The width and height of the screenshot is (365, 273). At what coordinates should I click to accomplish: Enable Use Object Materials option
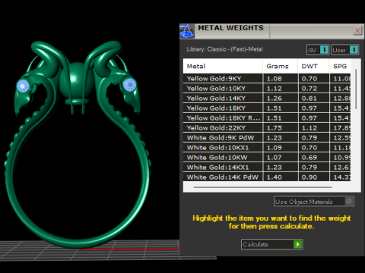click(314, 202)
